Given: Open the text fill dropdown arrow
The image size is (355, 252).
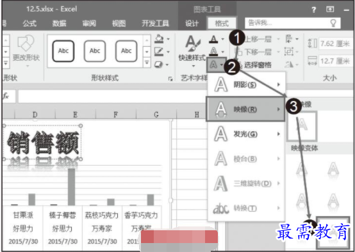Looking at the screenshot, I should 223,39.
